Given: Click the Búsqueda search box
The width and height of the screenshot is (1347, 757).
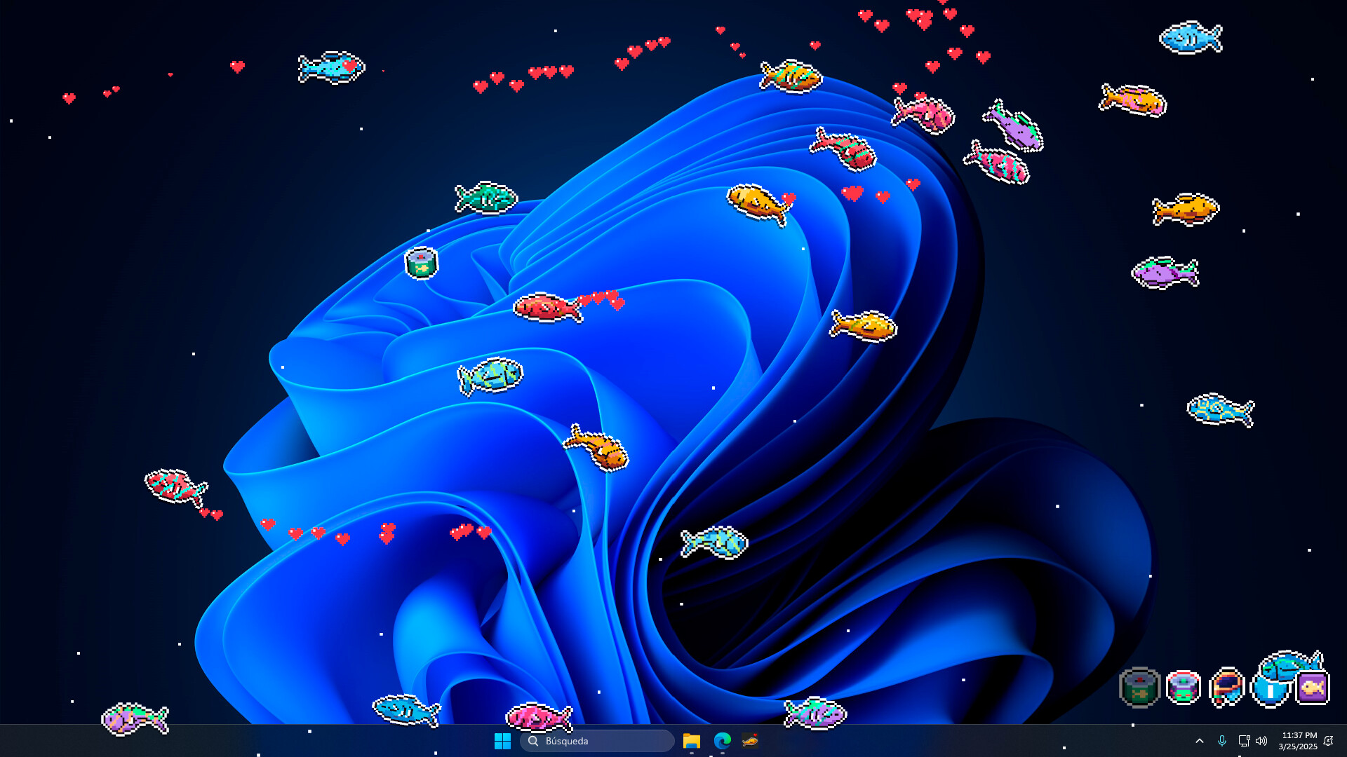Looking at the screenshot, I should pos(597,741).
